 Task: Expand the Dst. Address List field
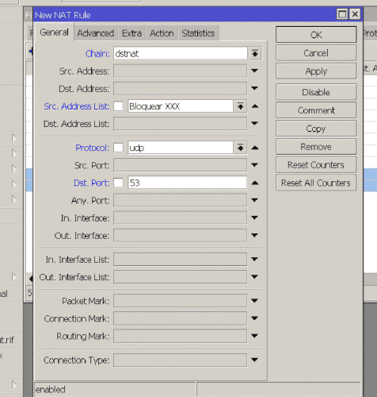[x=254, y=123]
